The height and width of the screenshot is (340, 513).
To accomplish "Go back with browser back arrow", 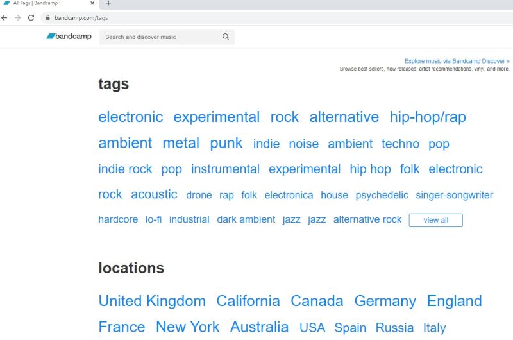I will click(5, 17).
